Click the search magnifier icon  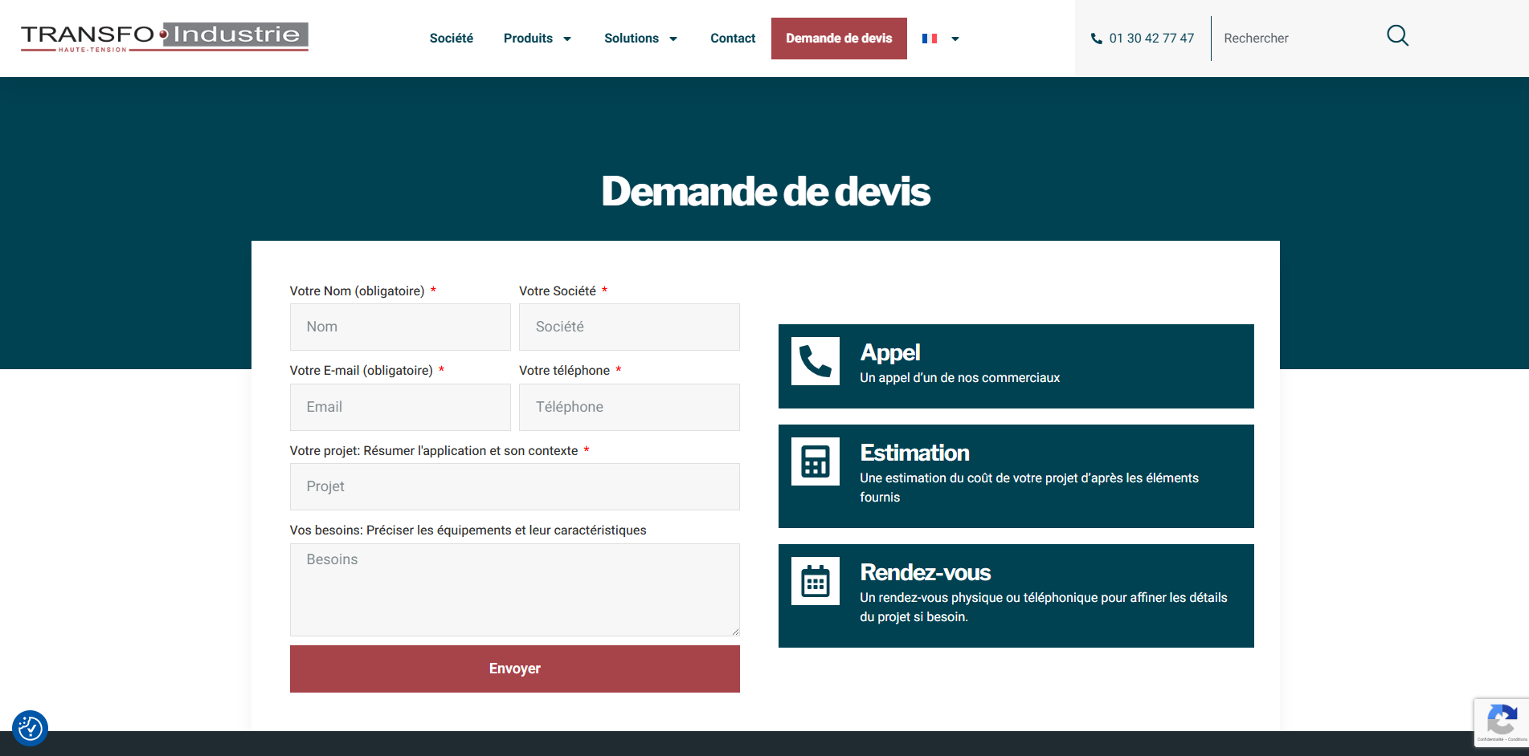[1396, 35]
